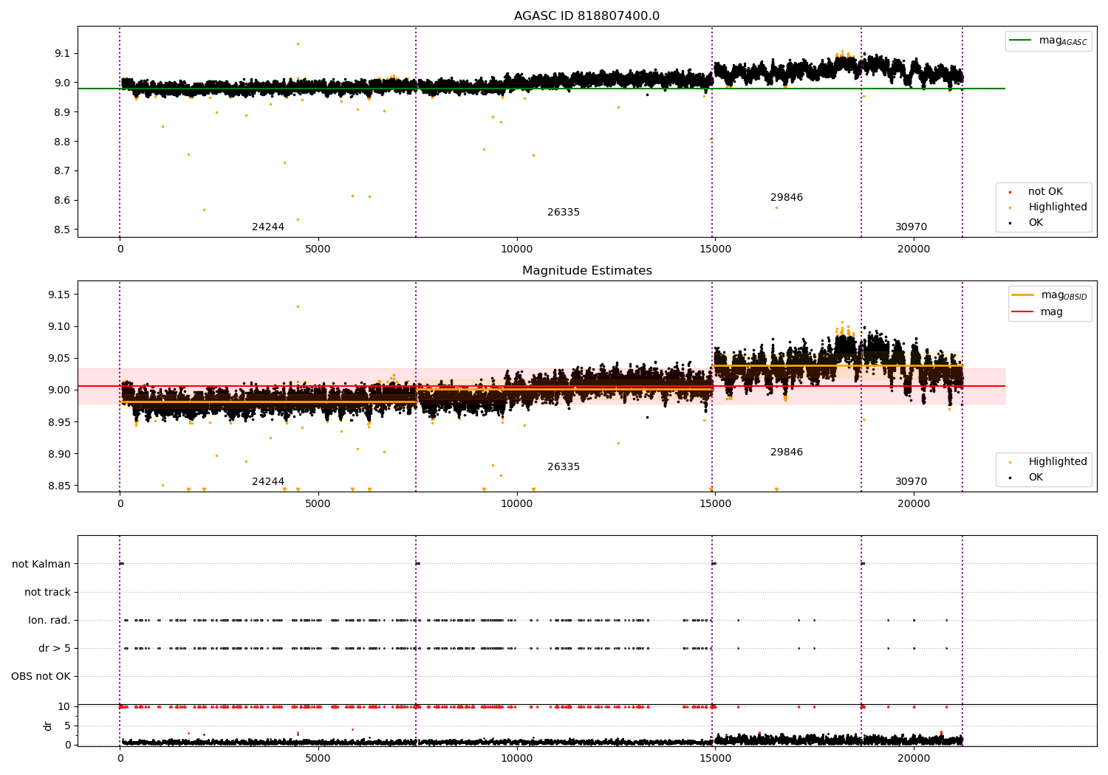The image size is (1108, 775).
Task: Click the "8.85" y-axis tick label
Action: (x=59, y=486)
